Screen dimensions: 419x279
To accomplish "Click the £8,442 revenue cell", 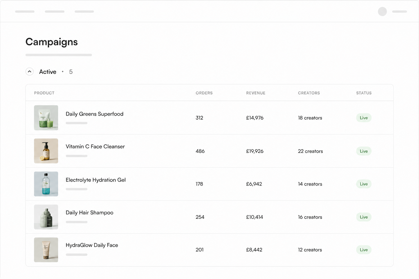I will [x=254, y=250].
